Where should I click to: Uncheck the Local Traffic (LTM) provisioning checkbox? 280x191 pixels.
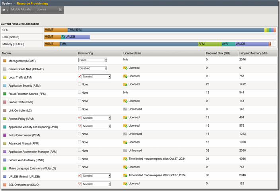[x=80, y=76]
